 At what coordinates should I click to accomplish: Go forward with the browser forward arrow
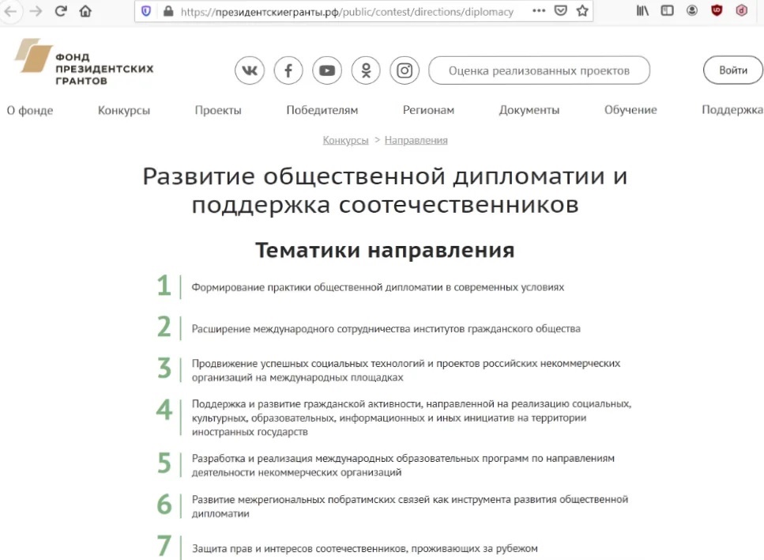[x=36, y=11]
